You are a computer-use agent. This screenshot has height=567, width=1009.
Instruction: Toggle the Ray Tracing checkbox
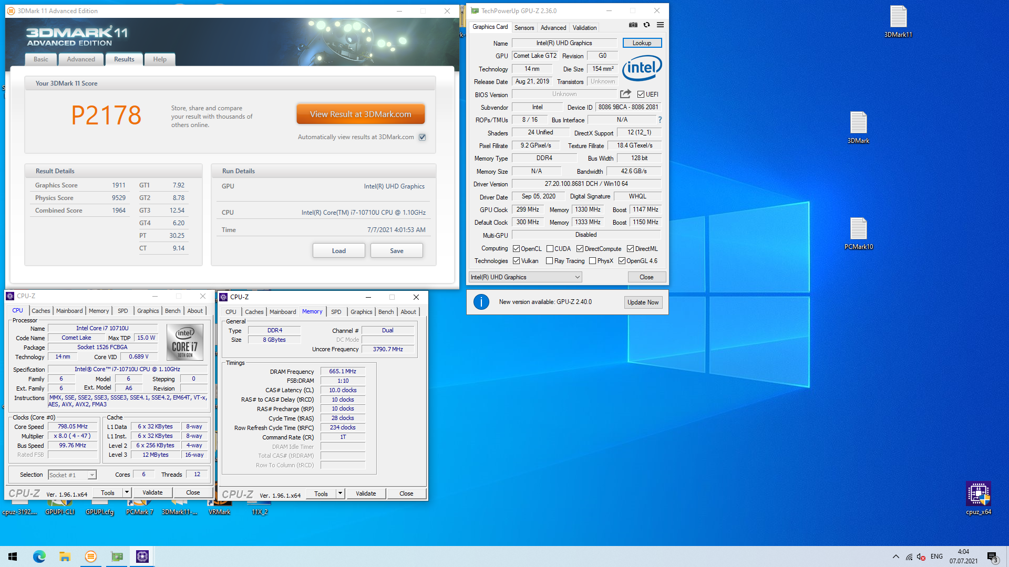coord(549,261)
